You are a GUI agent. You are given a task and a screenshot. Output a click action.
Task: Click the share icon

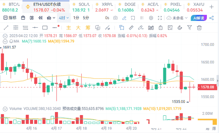[x=212, y=18]
